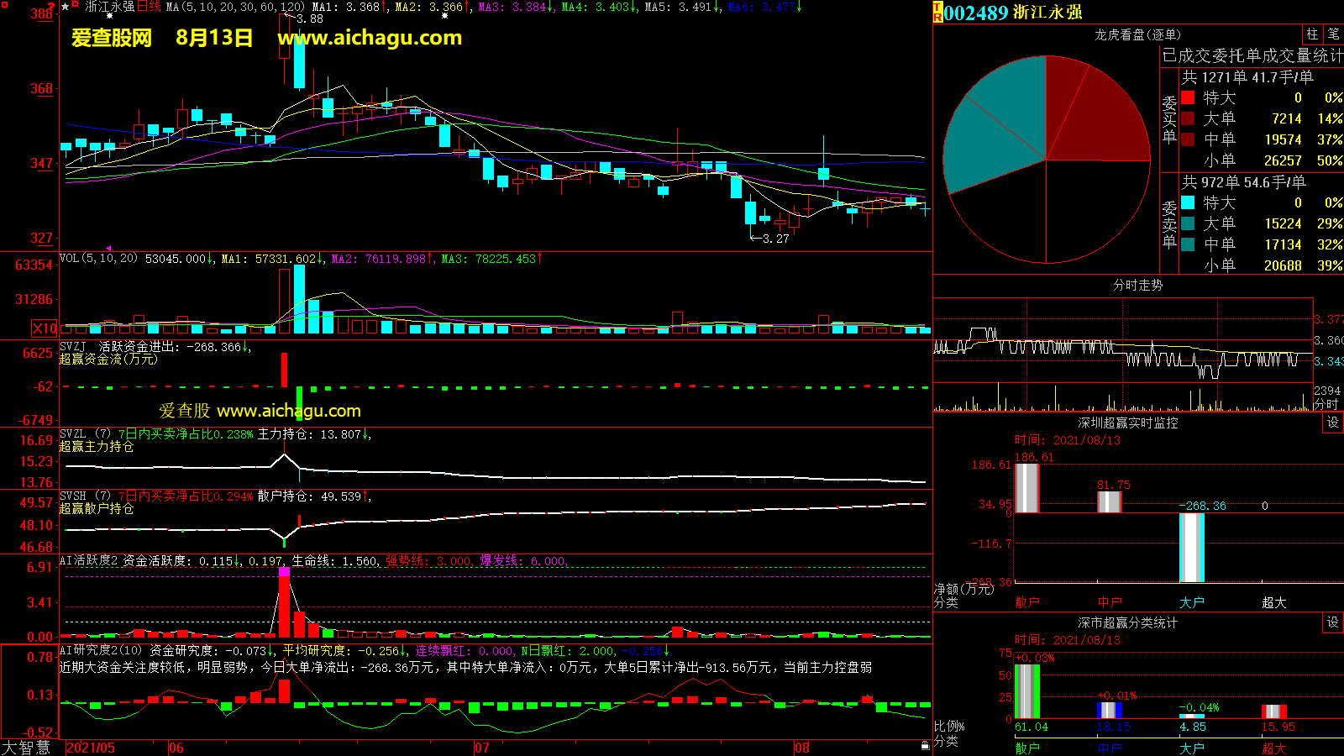Switch order view to 笔 (tick) mode

coord(1333,34)
